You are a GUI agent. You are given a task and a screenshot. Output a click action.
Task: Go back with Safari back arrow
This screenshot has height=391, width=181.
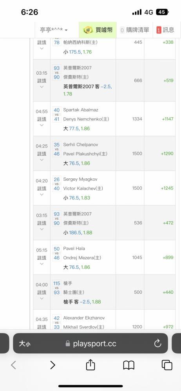(13, 365)
